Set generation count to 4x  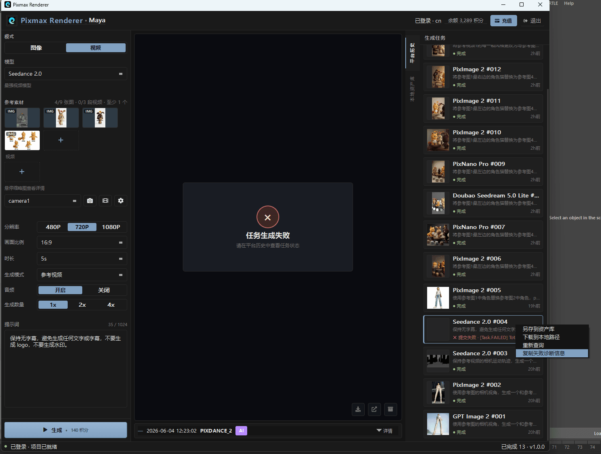[111, 305]
